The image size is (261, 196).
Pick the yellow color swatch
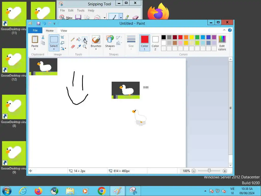tap(192, 37)
